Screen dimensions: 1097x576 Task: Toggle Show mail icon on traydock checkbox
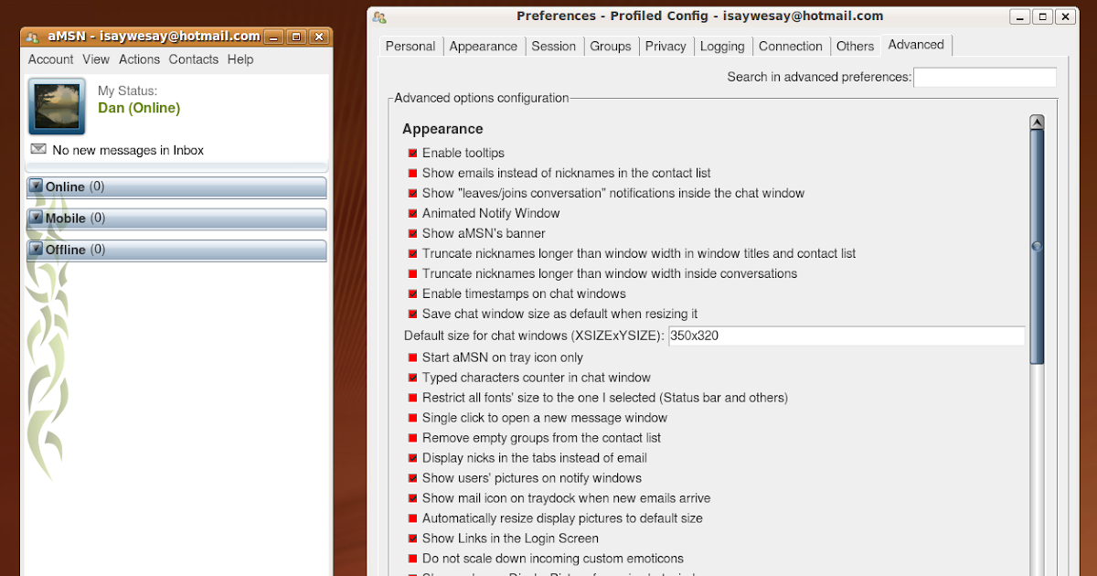click(413, 498)
